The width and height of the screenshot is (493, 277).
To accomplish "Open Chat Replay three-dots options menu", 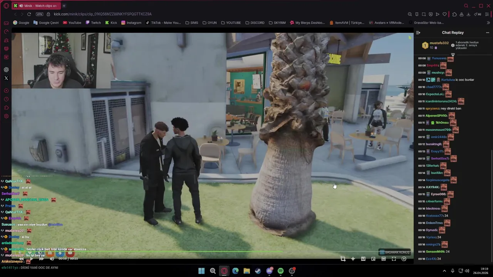I will (487, 33).
